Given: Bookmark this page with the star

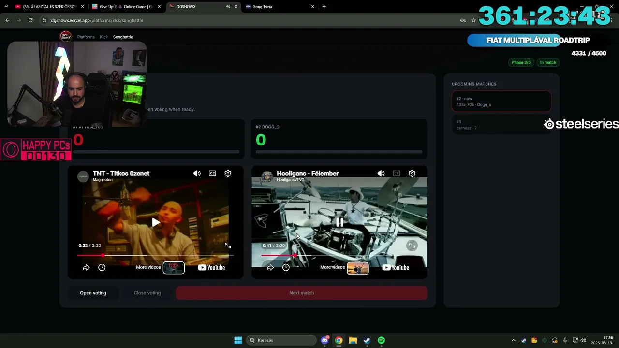Looking at the screenshot, I should pos(473,20).
